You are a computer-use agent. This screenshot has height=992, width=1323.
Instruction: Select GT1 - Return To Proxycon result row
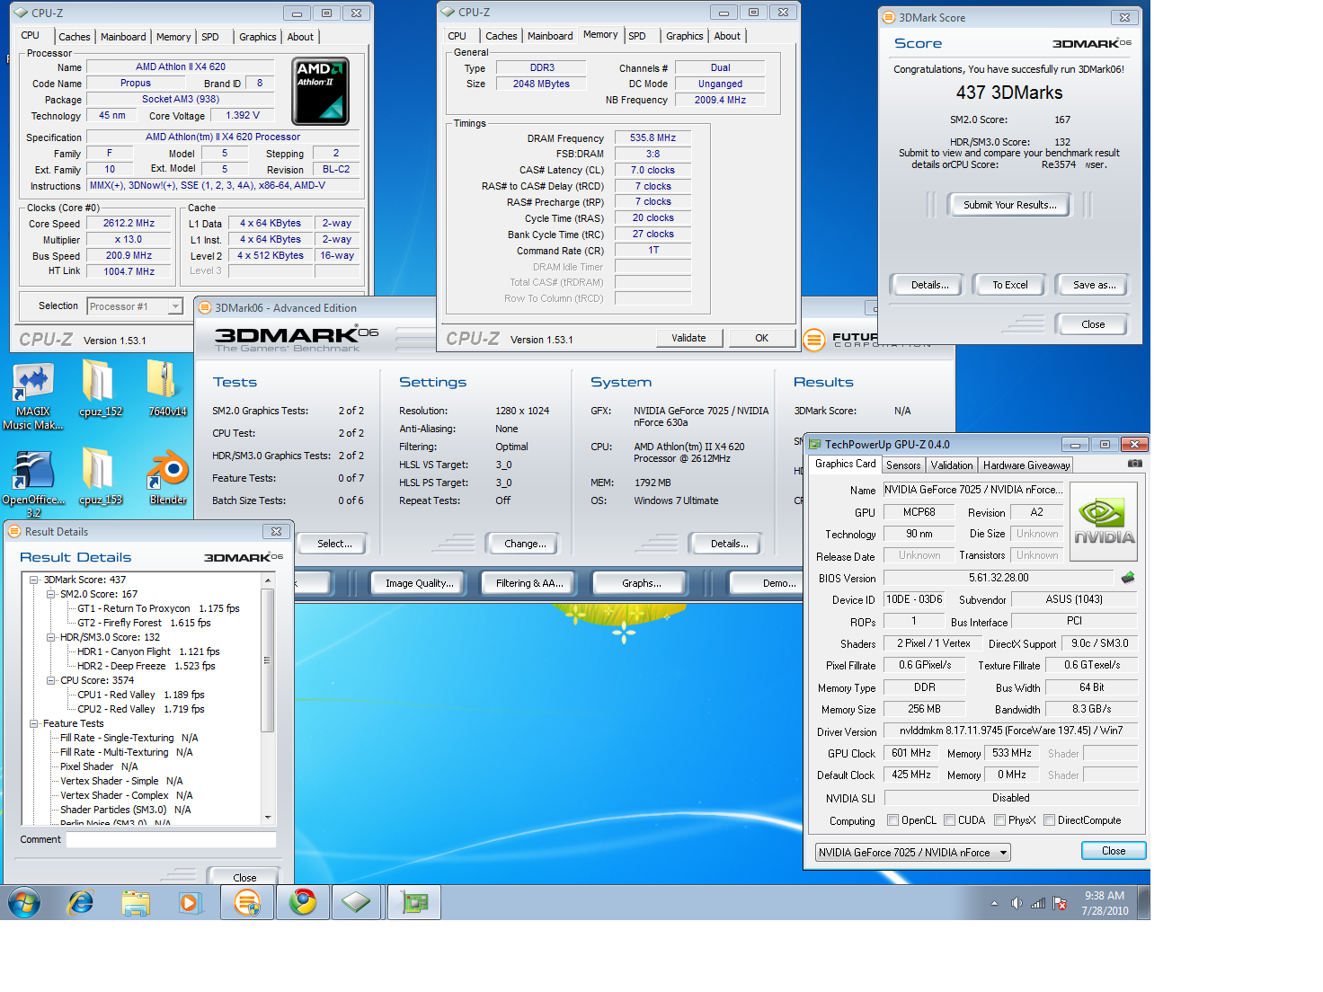pyautogui.click(x=158, y=608)
